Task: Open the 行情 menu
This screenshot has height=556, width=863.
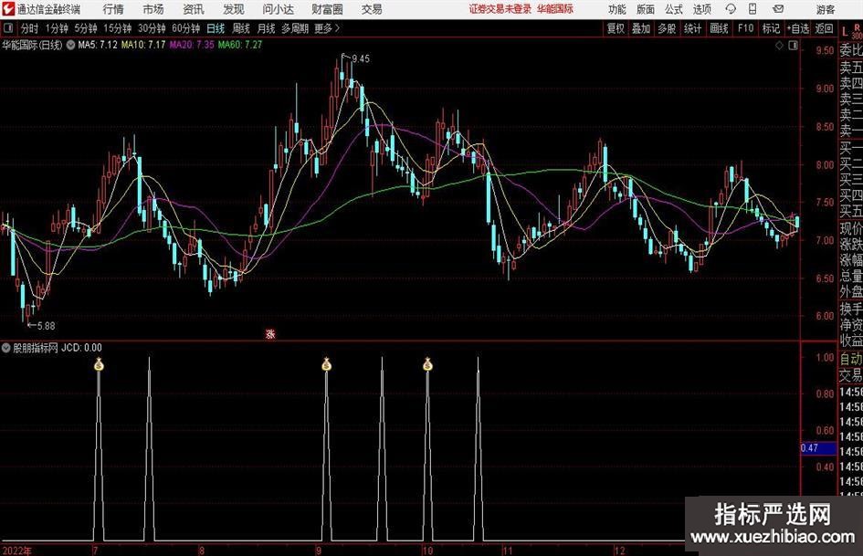Action: point(113,9)
